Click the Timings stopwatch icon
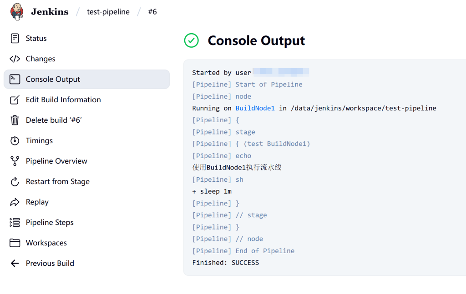Viewport: 466px width, 294px height. (15, 141)
